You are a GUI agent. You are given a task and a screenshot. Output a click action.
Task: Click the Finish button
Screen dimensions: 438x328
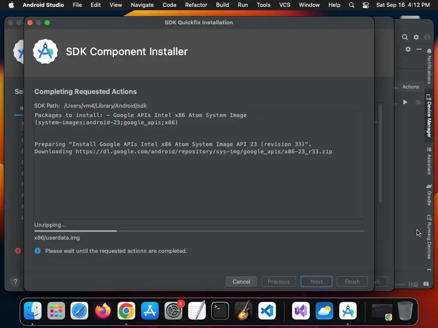(x=352, y=281)
